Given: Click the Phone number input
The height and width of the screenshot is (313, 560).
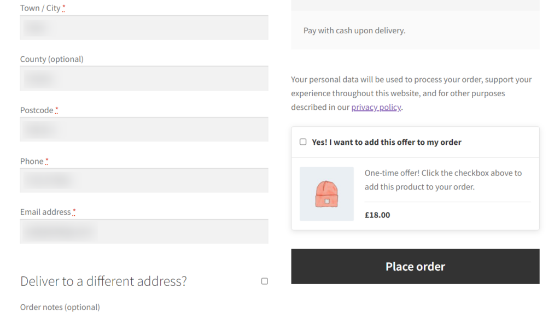Looking at the screenshot, I should [144, 181].
